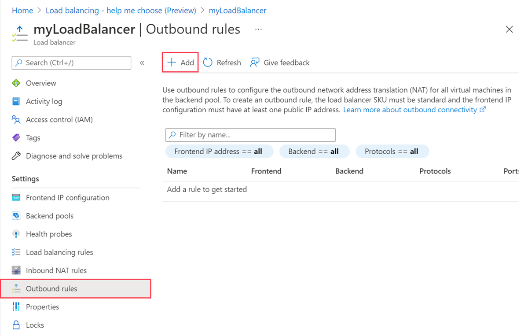Sort by Backend column header
Screen dimensions: 528x336
pos(349,171)
